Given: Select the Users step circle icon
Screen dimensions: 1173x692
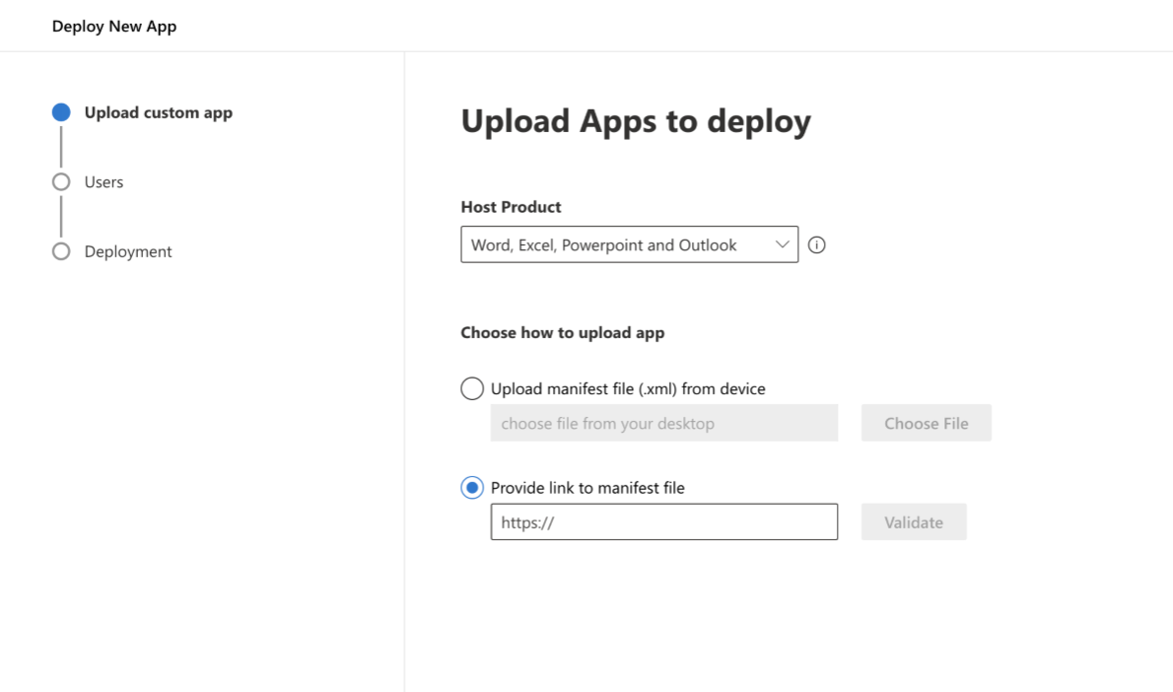Looking at the screenshot, I should coord(61,181).
